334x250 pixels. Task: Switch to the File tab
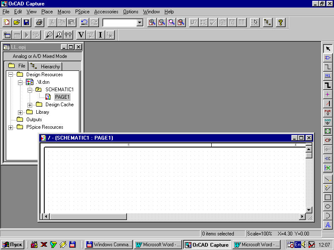[17, 66]
